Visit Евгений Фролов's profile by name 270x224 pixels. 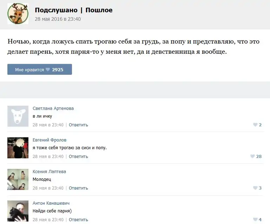click(50, 140)
